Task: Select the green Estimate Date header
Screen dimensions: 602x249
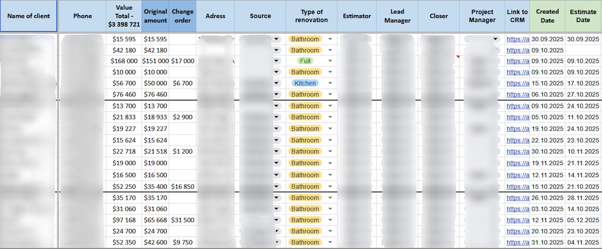Action: click(x=583, y=16)
